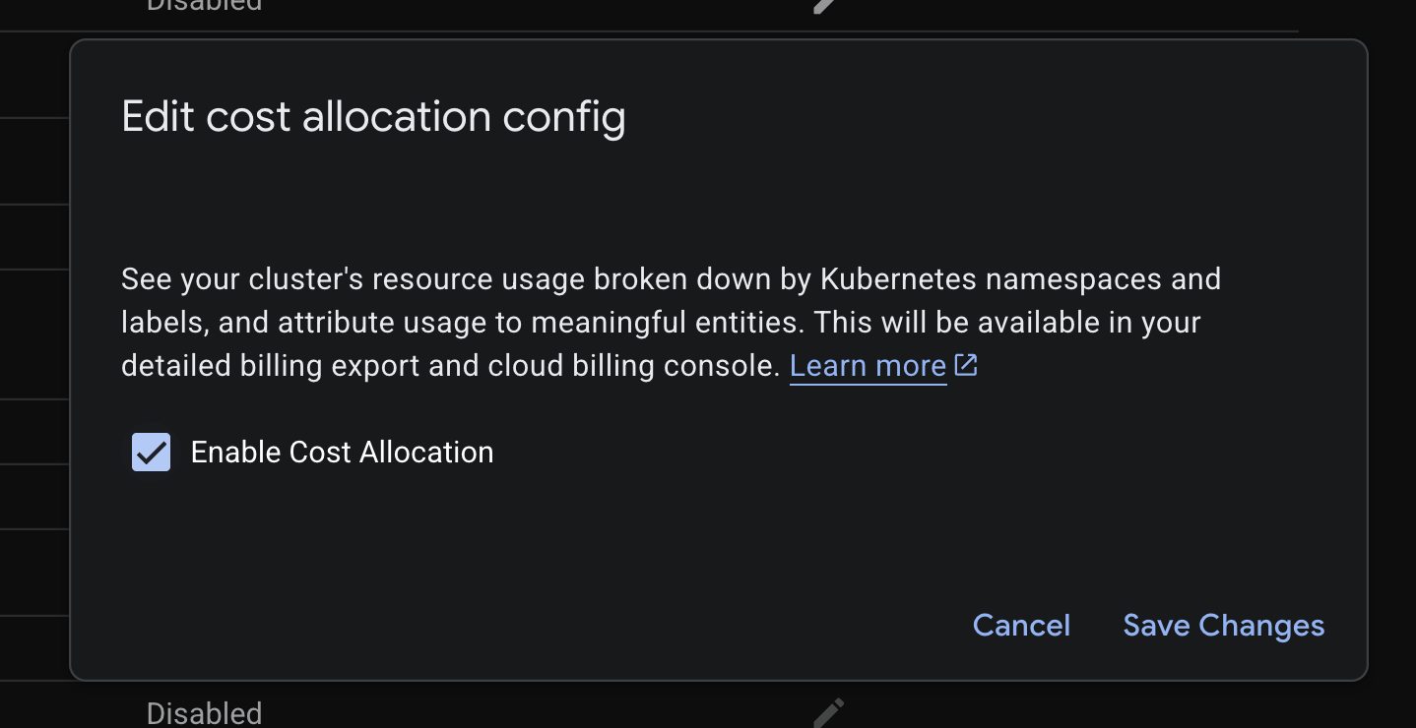The width and height of the screenshot is (1416, 728).
Task: Open the Learn more link
Action: point(868,366)
